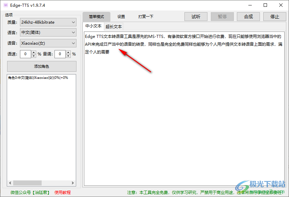The width and height of the screenshot is (289, 197).
Task: Focus the 音调 value field
Action: click(60, 54)
